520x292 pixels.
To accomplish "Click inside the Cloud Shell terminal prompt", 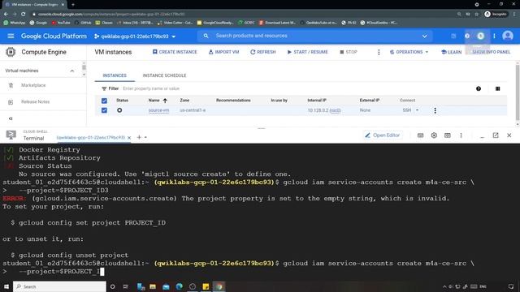I will (102, 272).
